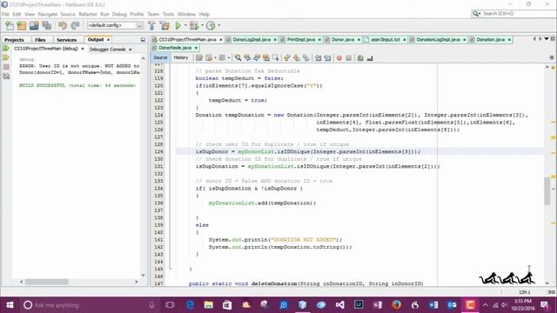The image size is (557, 313).
Task: Click the Find Selection magnifier icon
Action: pos(238,58)
